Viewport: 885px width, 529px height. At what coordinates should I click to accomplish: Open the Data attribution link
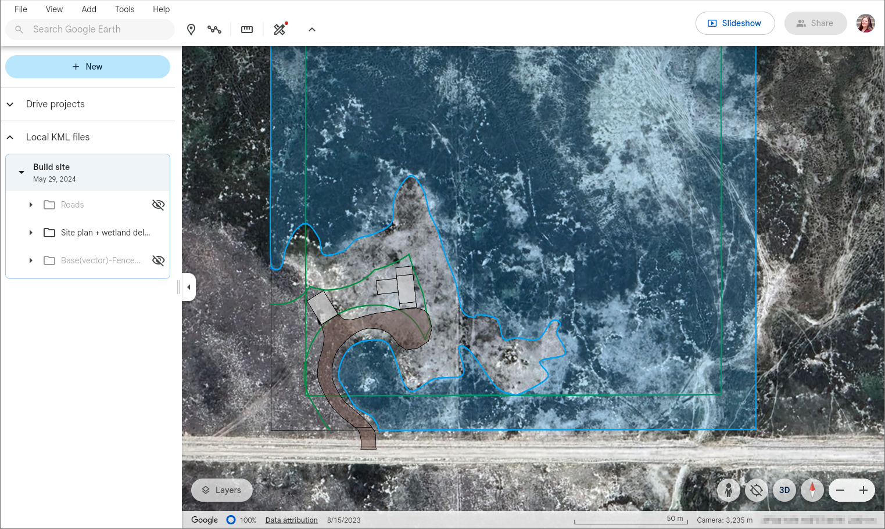tap(291, 520)
